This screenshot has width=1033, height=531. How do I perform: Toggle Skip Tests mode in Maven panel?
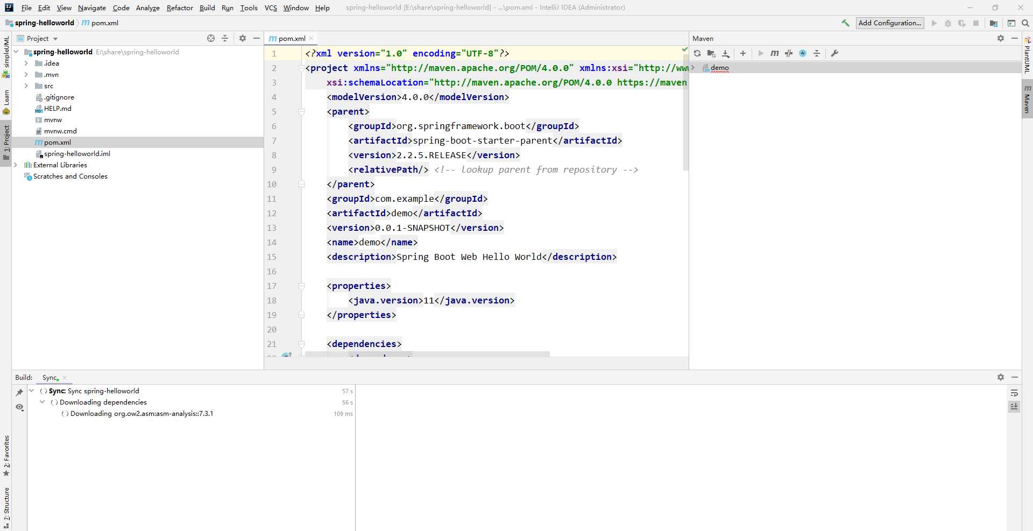803,53
